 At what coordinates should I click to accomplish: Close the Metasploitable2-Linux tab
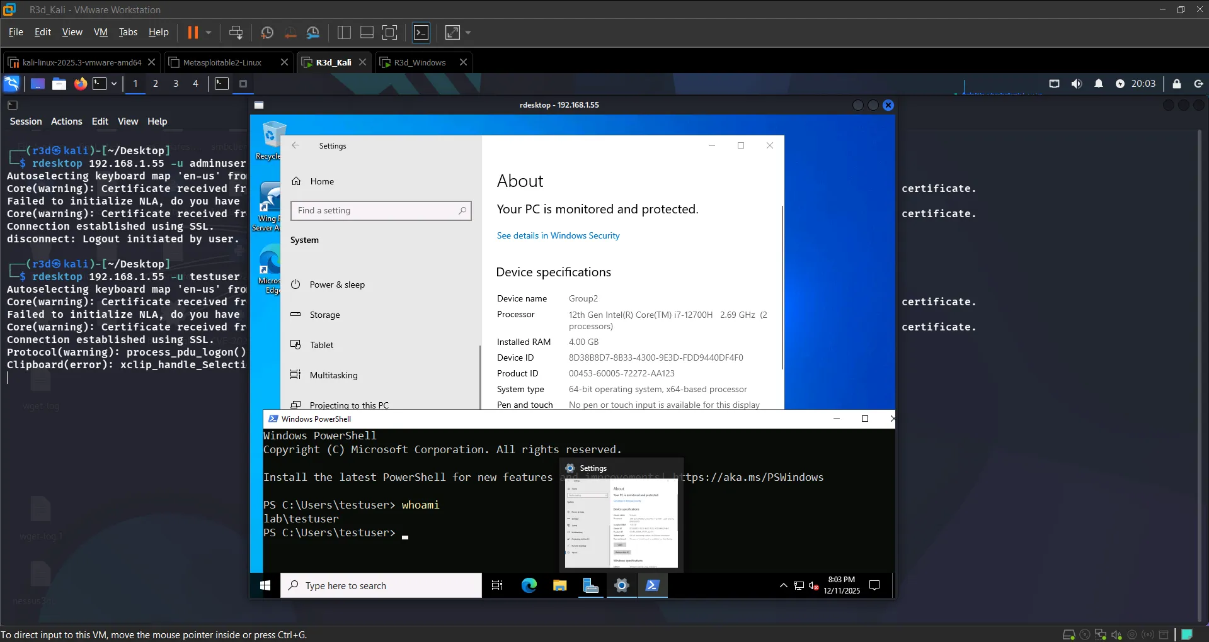(284, 62)
